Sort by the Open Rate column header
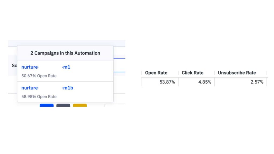274x154 pixels. (x=156, y=73)
